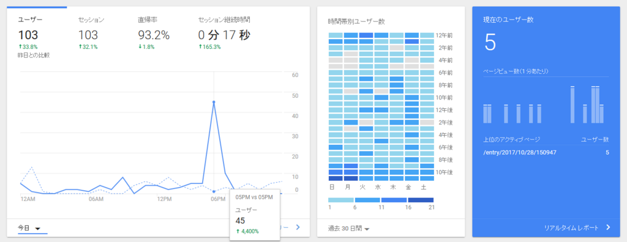Click the 4,400% change in tooltip
627x242 pixels.
point(247,231)
